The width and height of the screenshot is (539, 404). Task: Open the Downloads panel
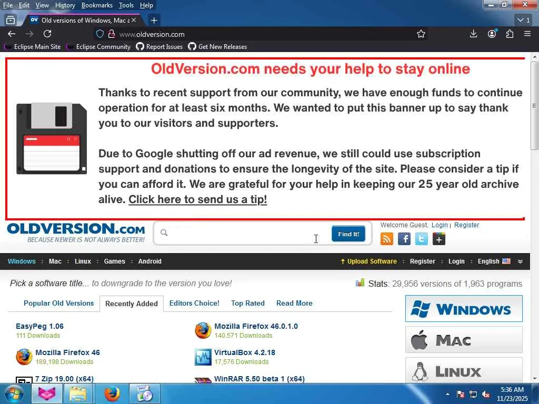coord(473,34)
